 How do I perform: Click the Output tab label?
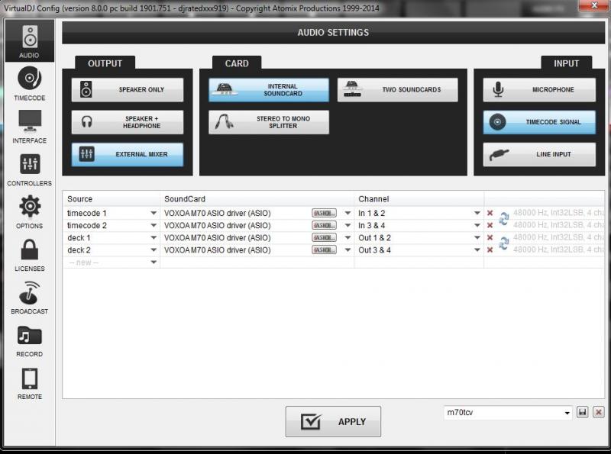pos(105,63)
